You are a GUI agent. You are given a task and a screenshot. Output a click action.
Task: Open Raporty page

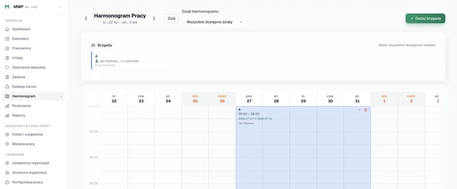pyautogui.click(x=33, y=115)
